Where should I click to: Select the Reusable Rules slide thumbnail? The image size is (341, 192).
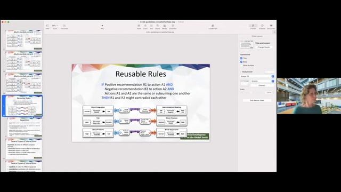coord(23,106)
